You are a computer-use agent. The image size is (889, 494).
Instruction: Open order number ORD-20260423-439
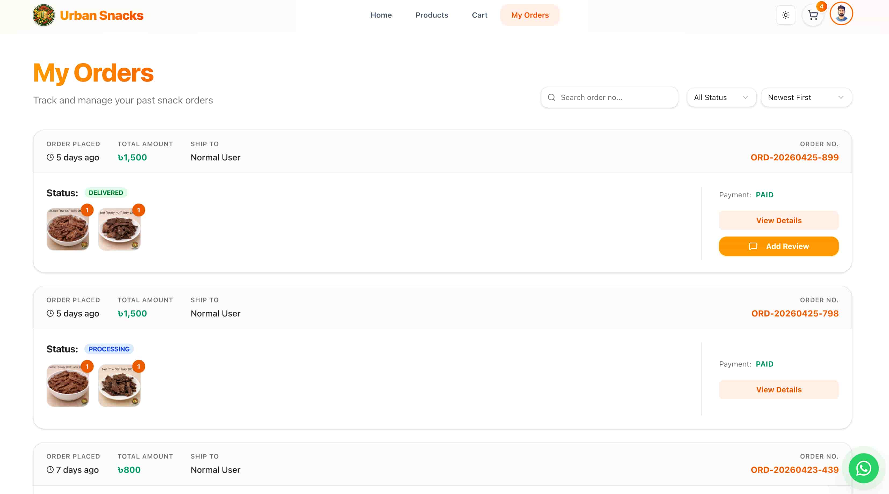[795, 470]
